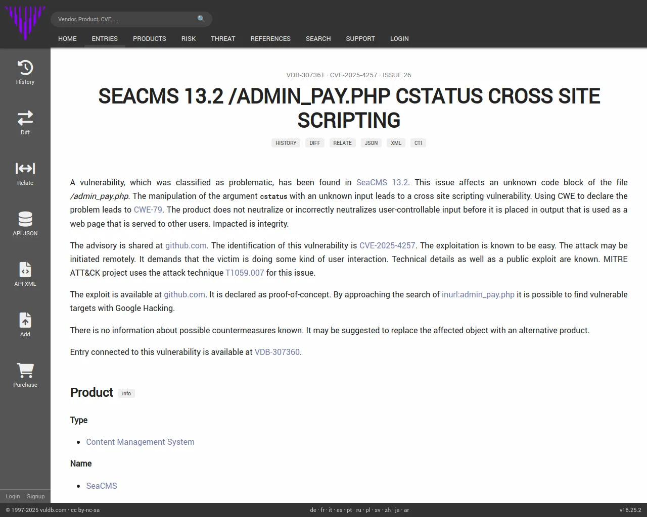This screenshot has height=517, width=647.
Task: Open the T1059.007 technique link
Action: click(x=245, y=273)
